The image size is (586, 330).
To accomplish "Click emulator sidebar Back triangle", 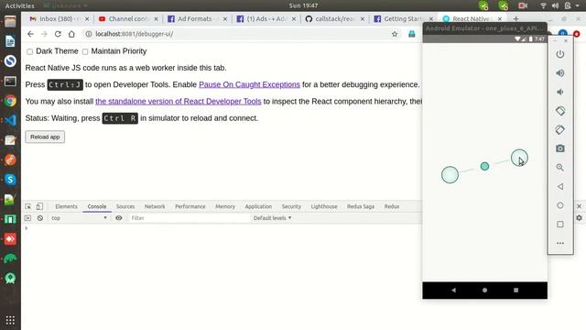I will click(559, 186).
